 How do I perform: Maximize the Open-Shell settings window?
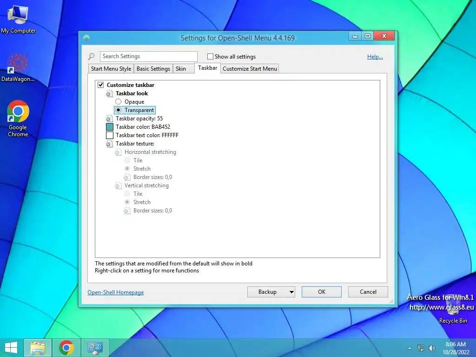click(x=368, y=36)
